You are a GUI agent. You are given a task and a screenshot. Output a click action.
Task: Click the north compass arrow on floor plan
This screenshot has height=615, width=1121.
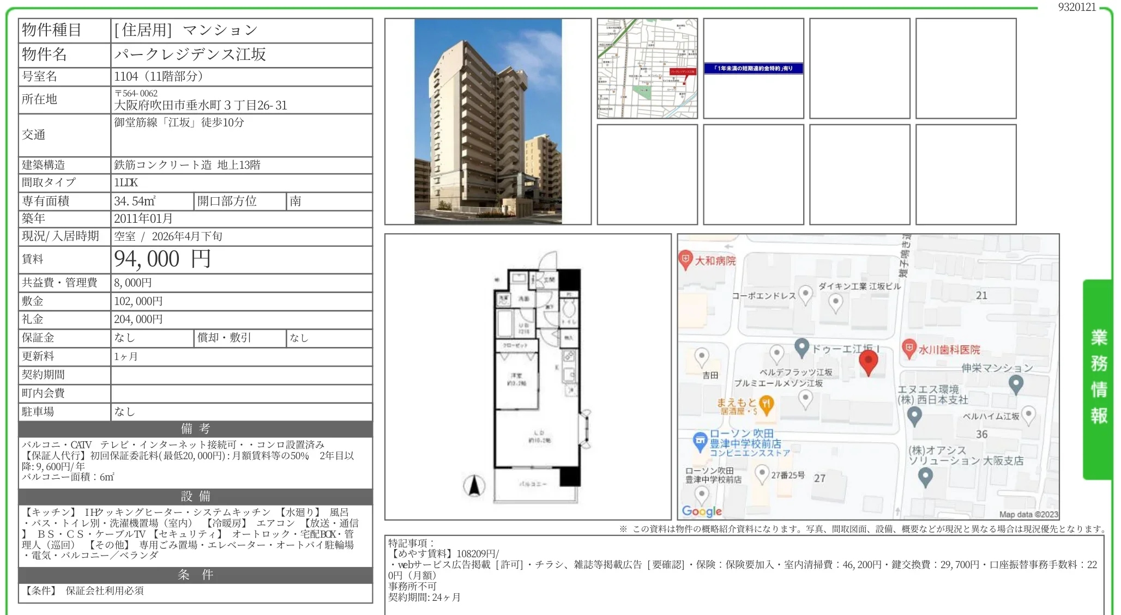[474, 485]
